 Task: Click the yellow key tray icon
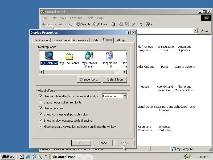coord(190,157)
